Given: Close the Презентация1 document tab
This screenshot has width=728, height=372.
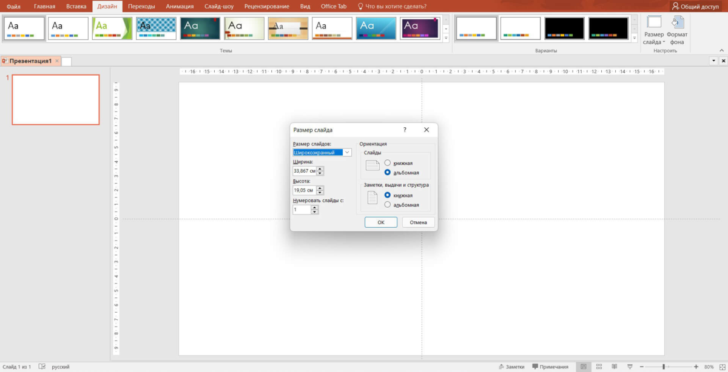Looking at the screenshot, I should (57, 61).
